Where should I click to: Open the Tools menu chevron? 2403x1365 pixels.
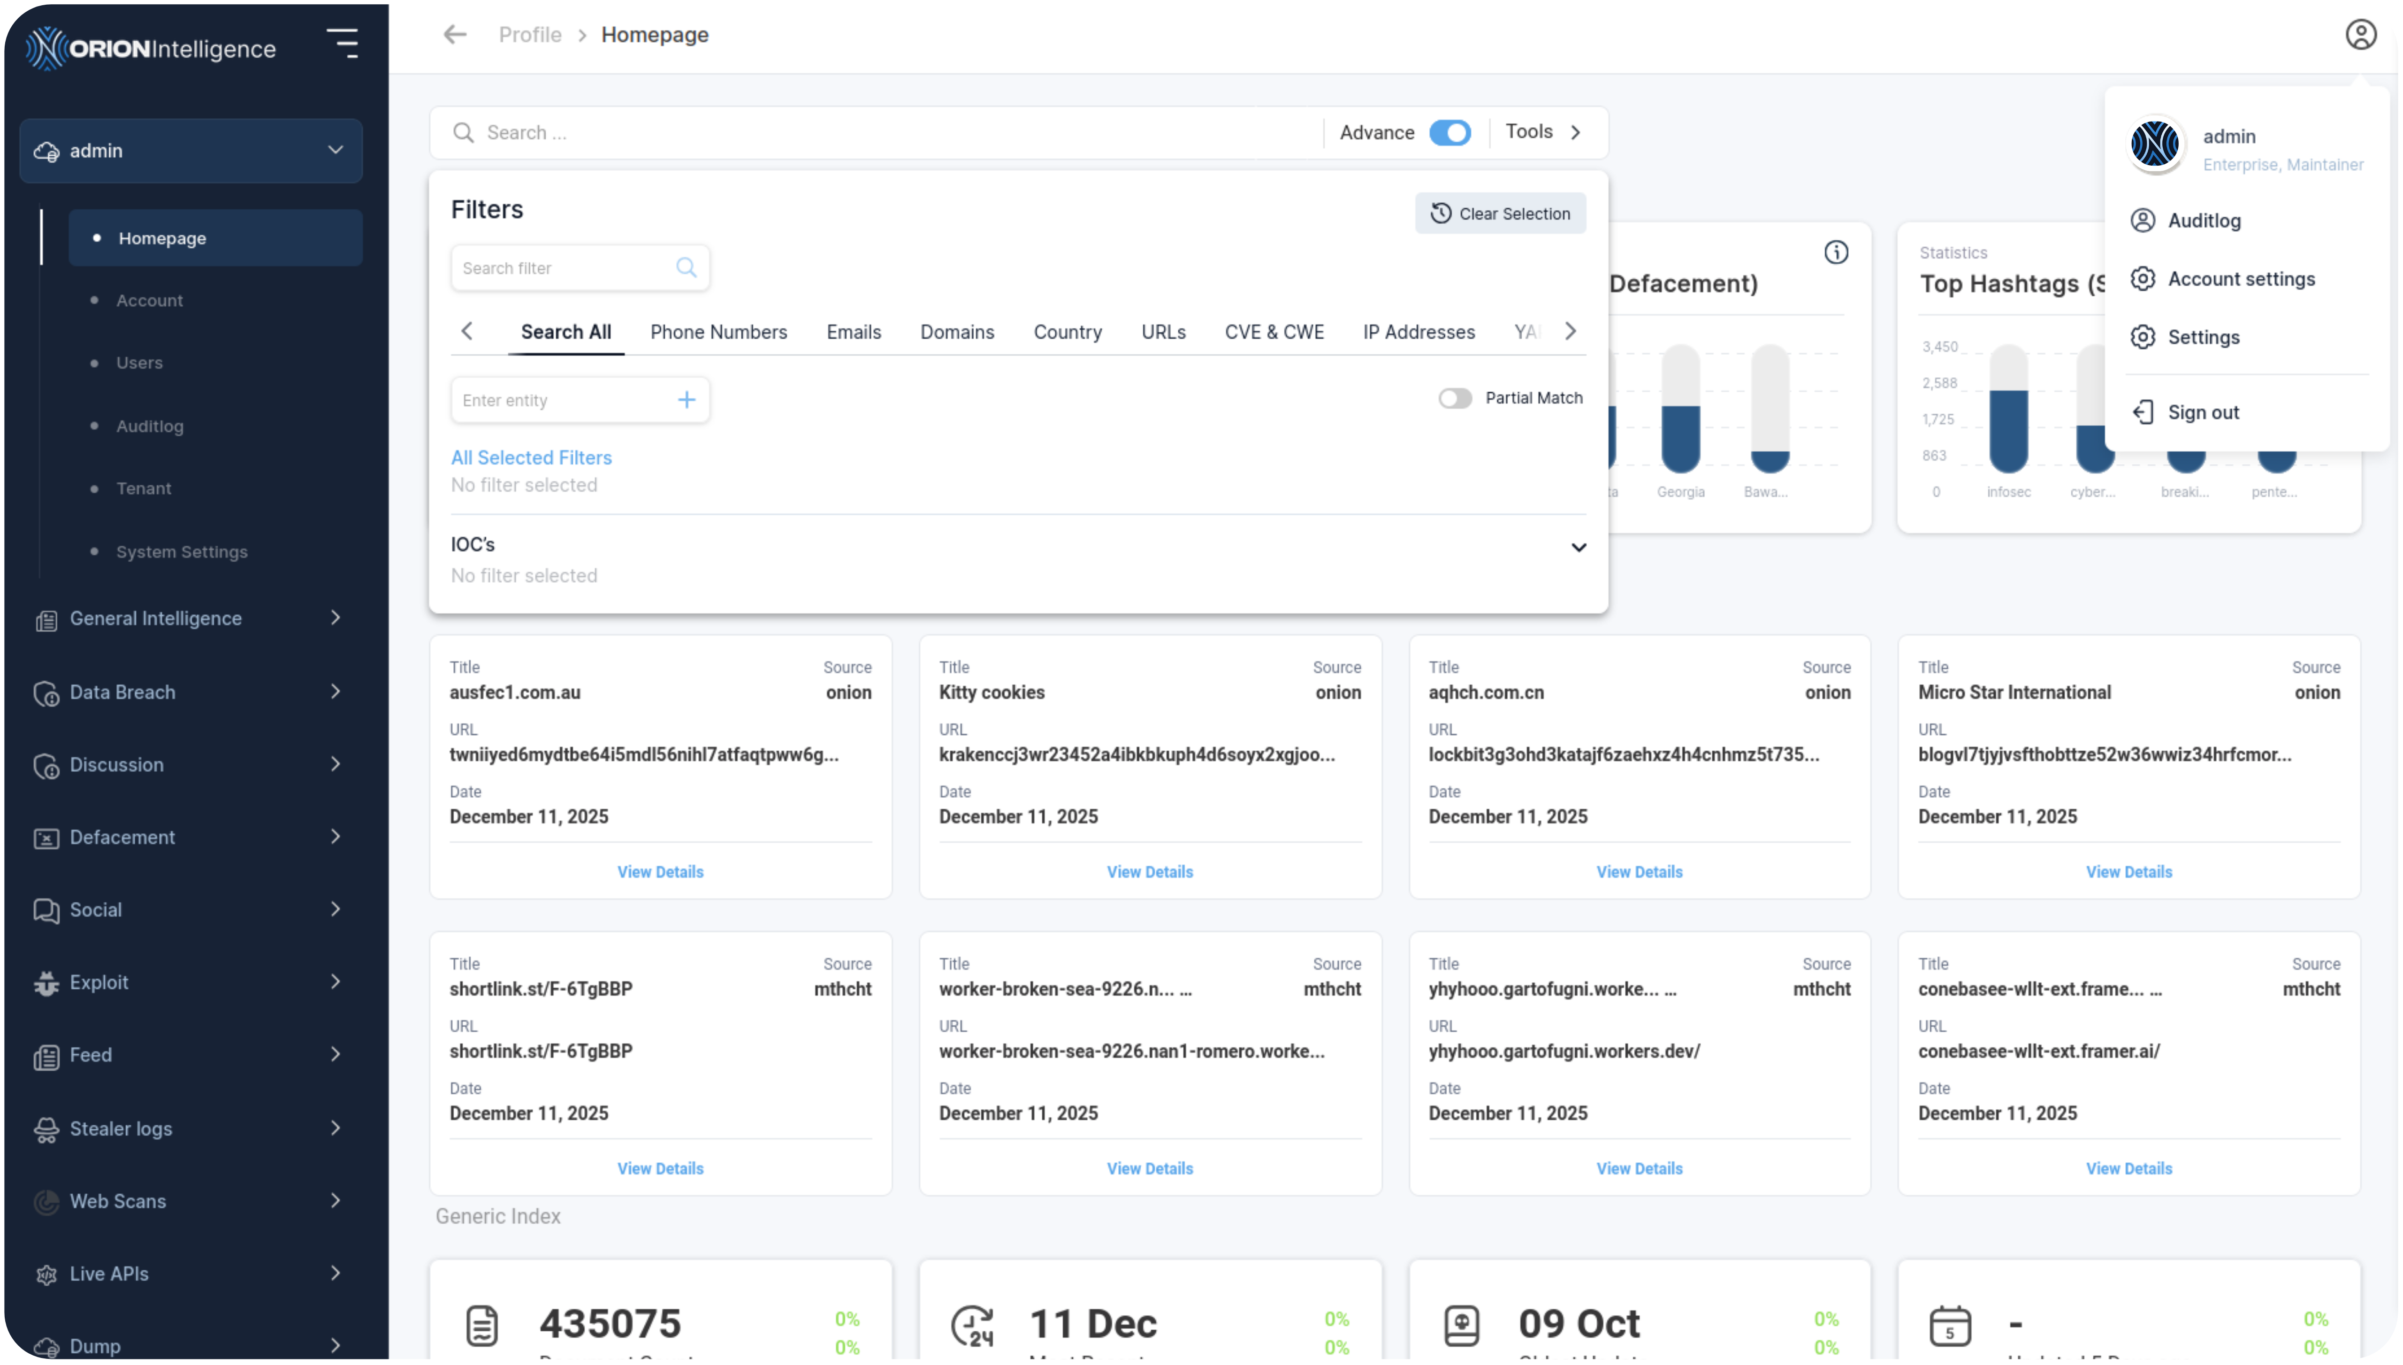(x=1575, y=132)
